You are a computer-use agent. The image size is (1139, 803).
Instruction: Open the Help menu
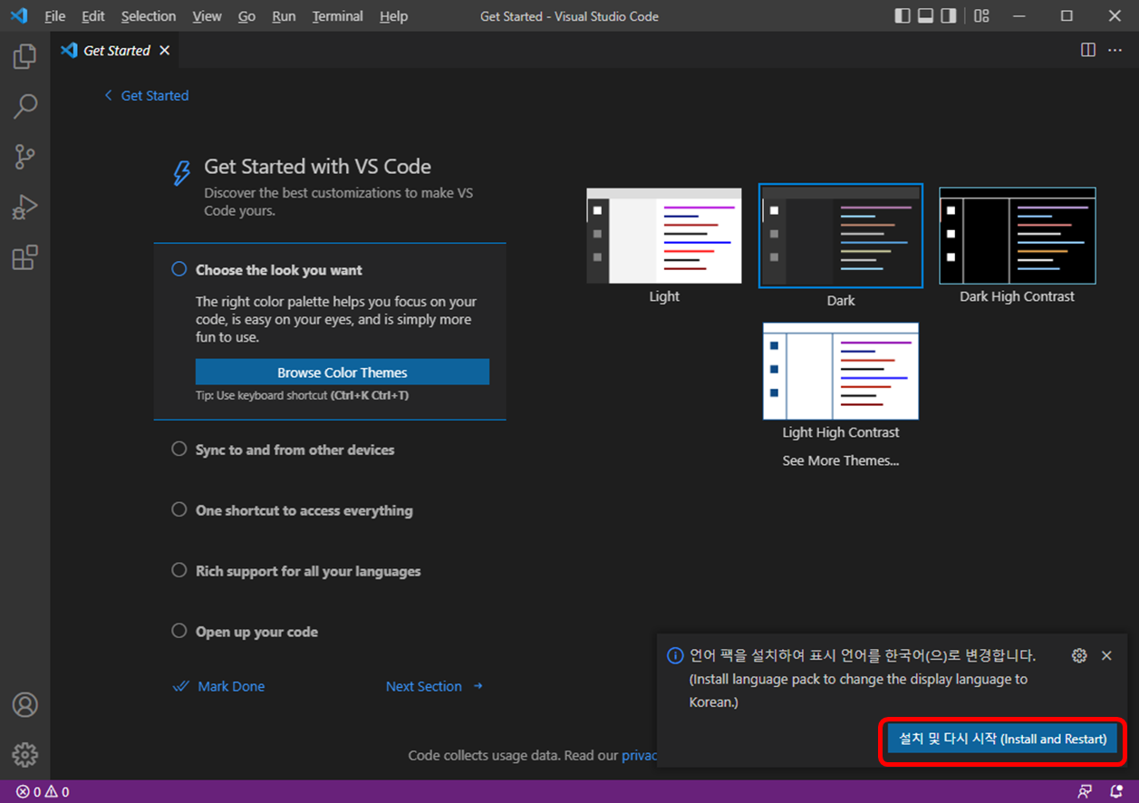tap(393, 16)
